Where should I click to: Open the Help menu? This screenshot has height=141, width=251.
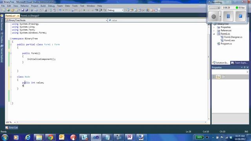[x=100, y=6]
